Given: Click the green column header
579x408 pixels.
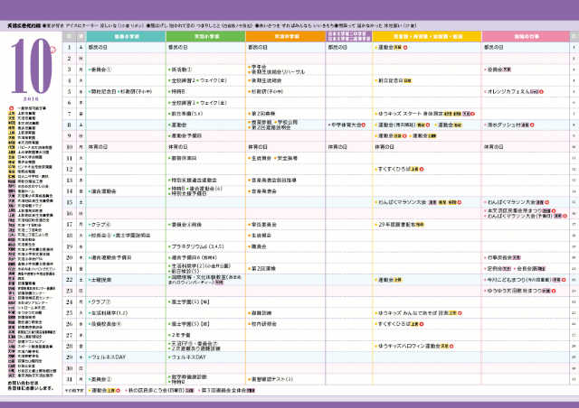Looking at the screenshot, I should (205, 36).
